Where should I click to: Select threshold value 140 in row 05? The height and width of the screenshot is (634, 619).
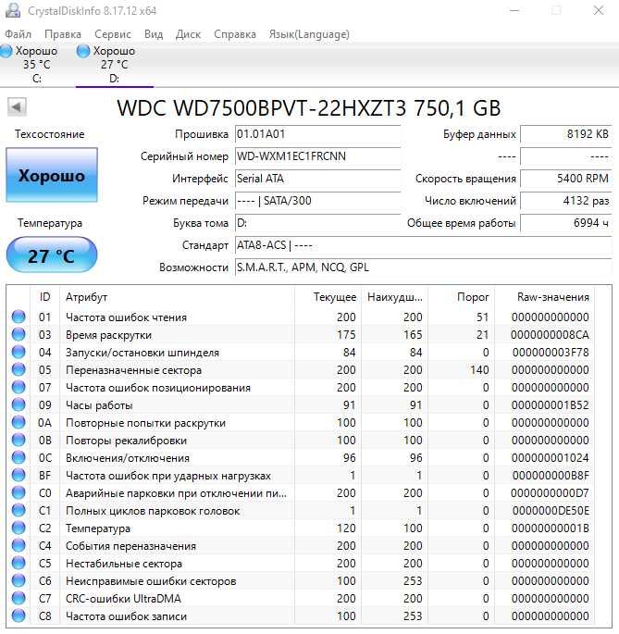coord(479,370)
